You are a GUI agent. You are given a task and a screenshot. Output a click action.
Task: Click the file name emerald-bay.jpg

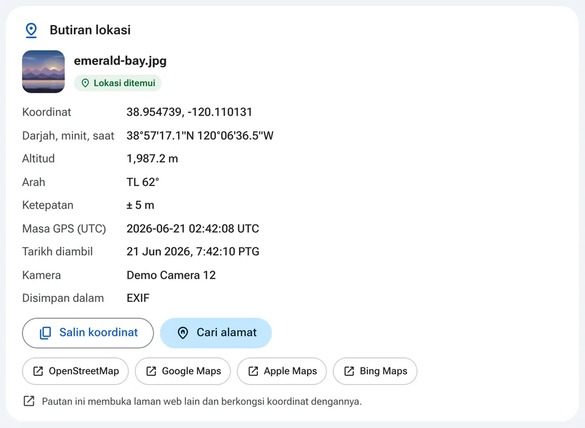click(120, 61)
